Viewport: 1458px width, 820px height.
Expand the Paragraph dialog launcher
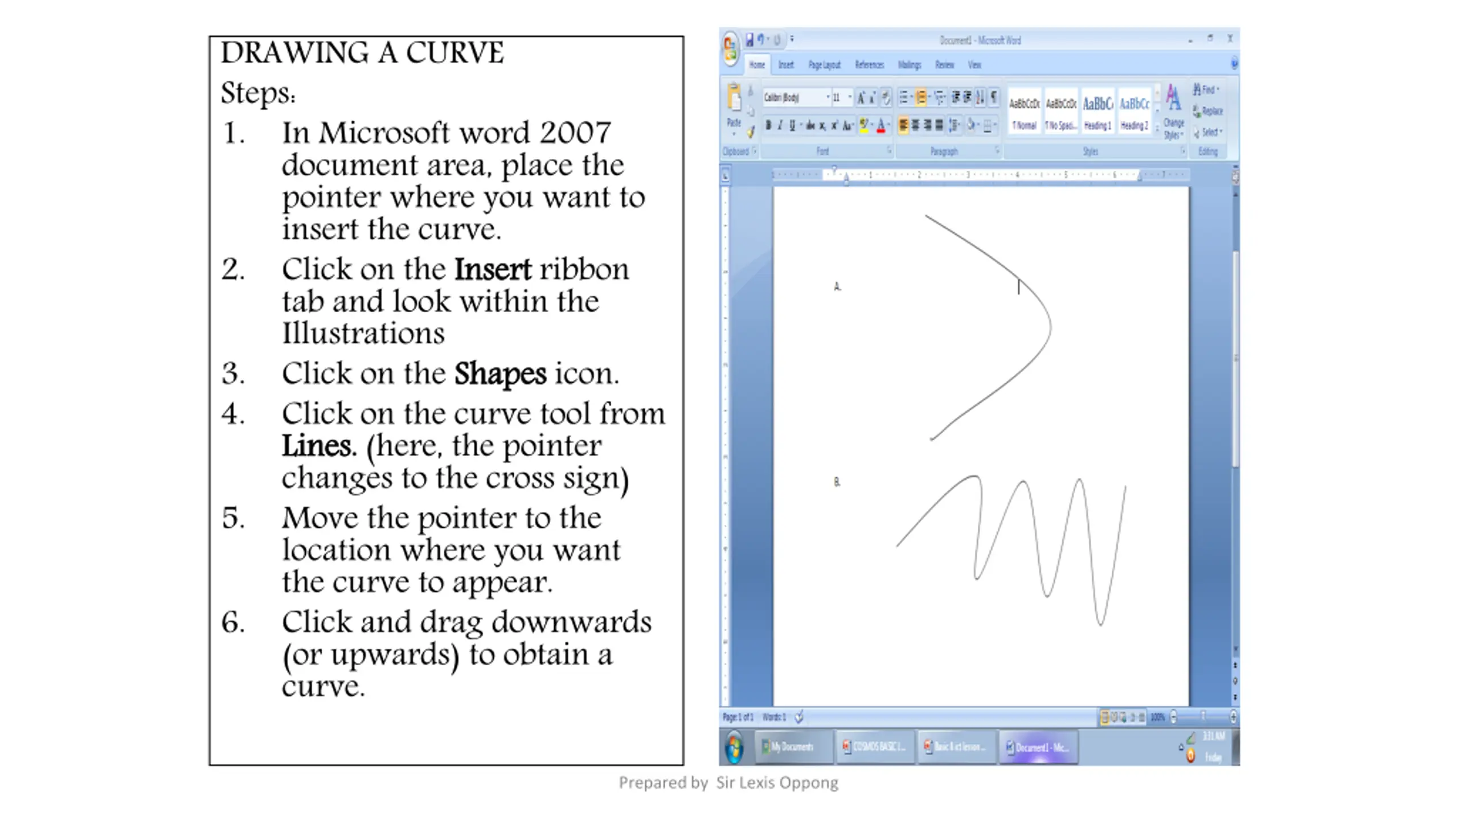[x=997, y=151]
